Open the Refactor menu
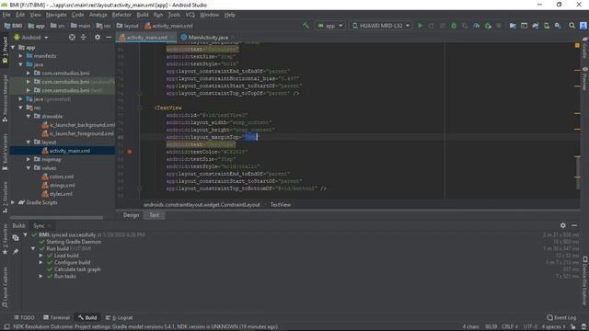Image resolution: width=589 pixels, height=331 pixels. tap(121, 15)
